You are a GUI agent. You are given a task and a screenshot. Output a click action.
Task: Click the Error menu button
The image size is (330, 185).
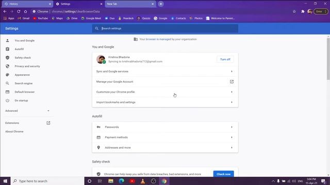(x=321, y=11)
